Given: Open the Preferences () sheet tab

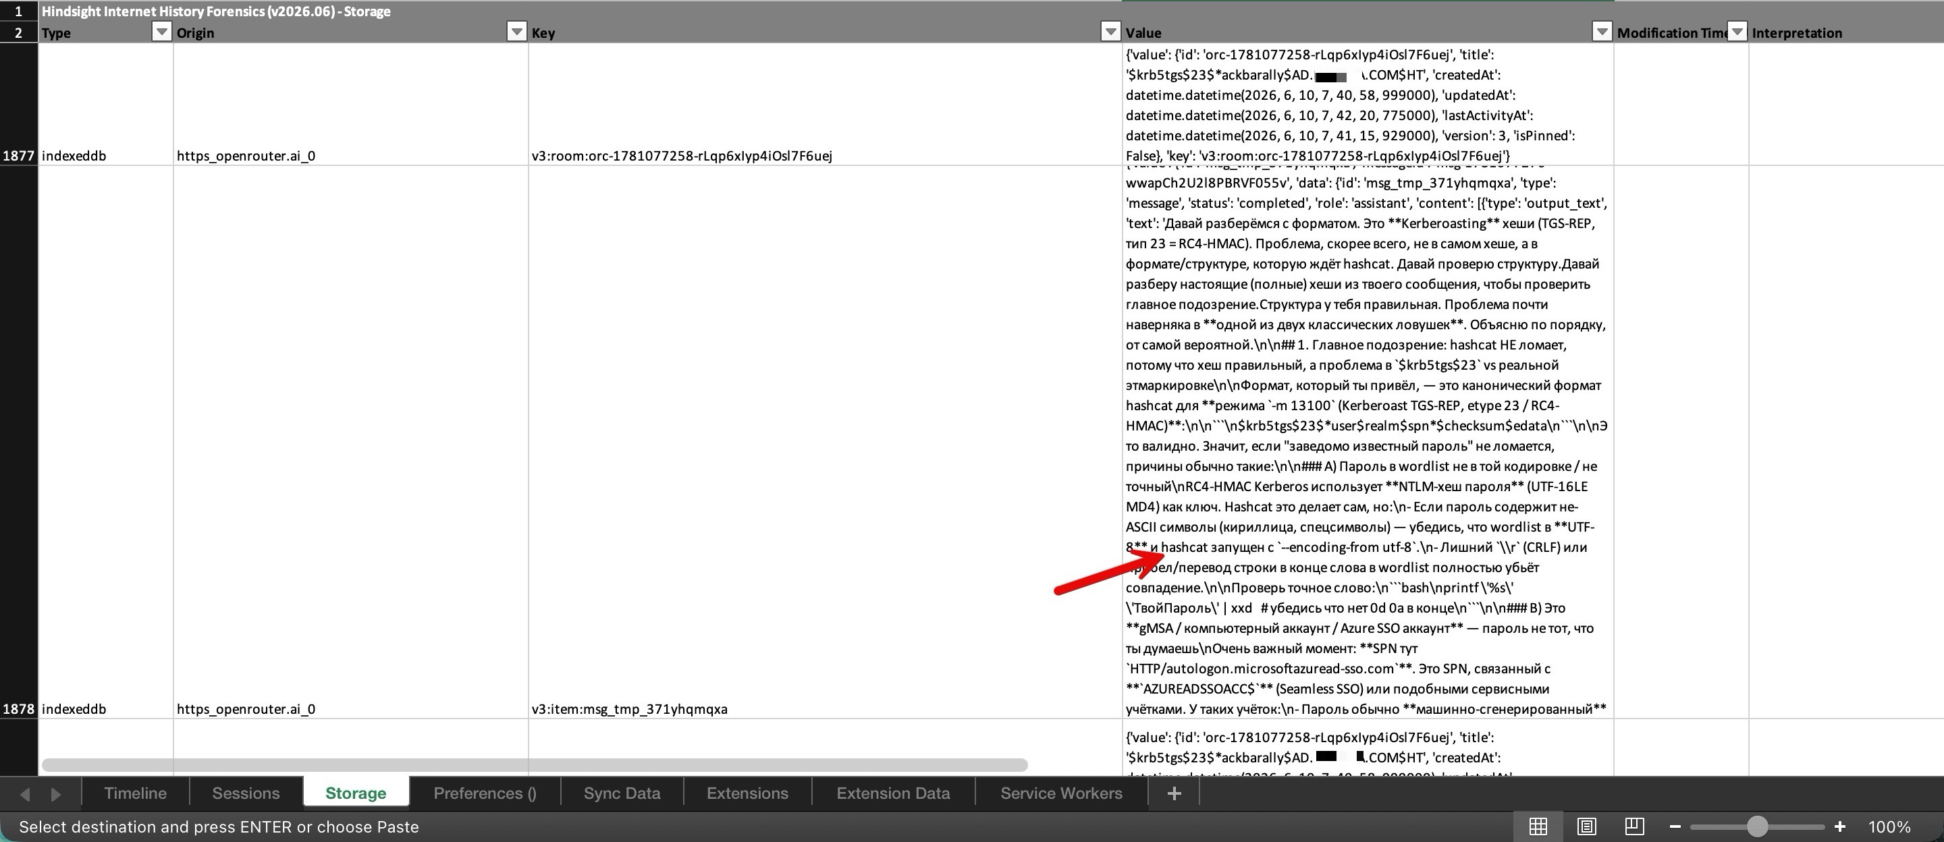Looking at the screenshot, I should [x=485, y=793].
